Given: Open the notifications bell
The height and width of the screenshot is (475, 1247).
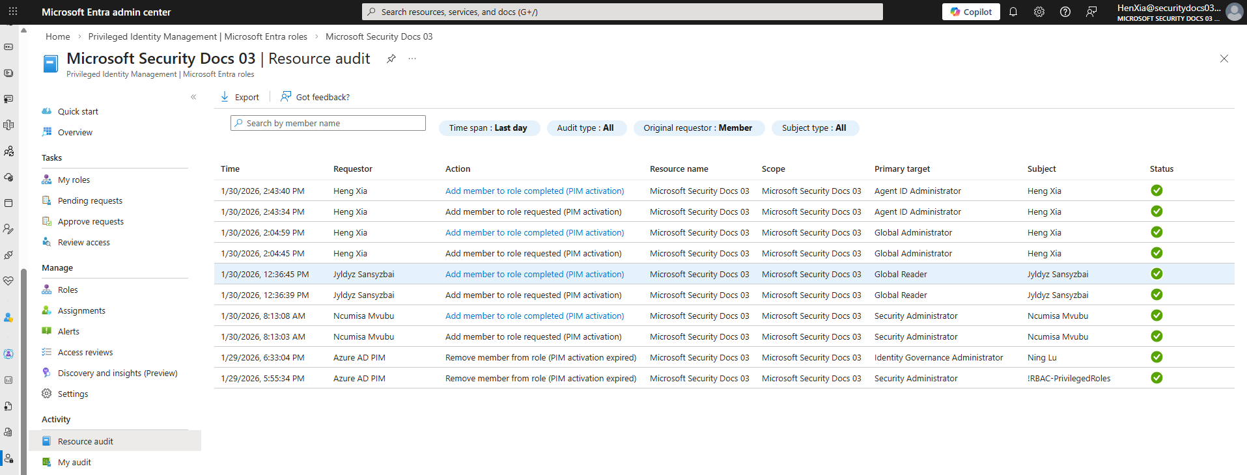Looking at the screenshot, I should (x=1013, y=12).
